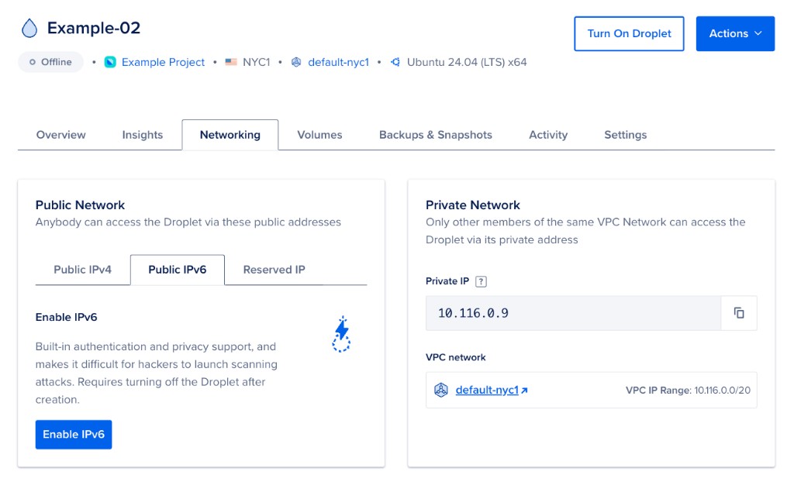Click the Private IP help question-mark icon

pos(481,281)
